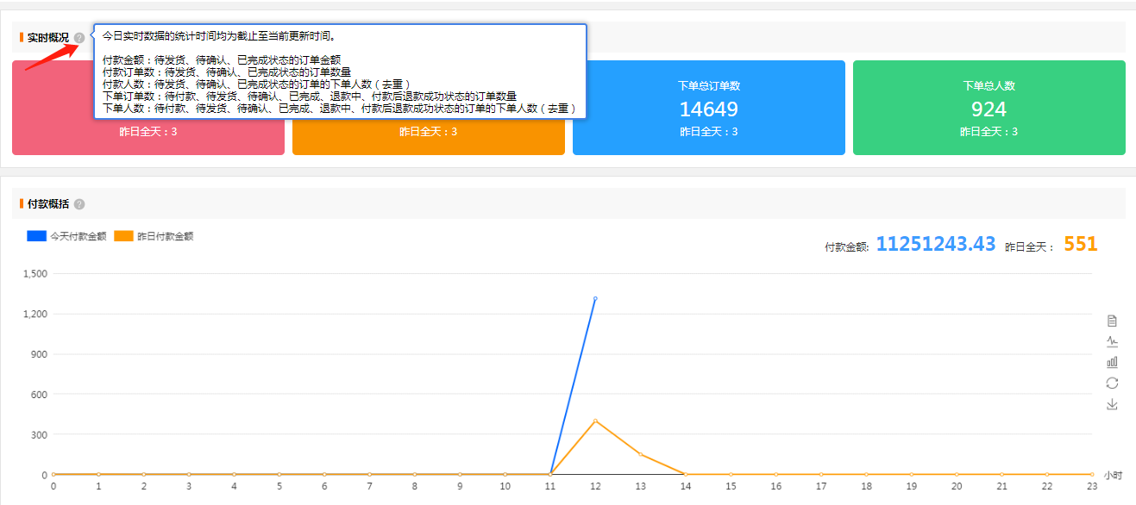Open the chart data view icon
The width and height of the screenshot is (1136, 505).
click(1112, 321)
